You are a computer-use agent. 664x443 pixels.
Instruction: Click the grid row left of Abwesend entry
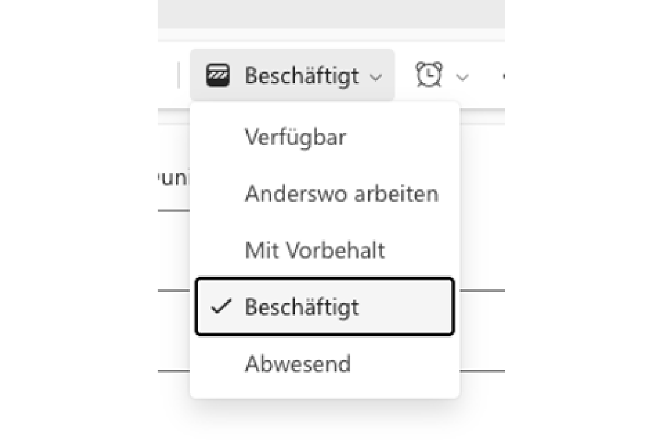[174, 331]
